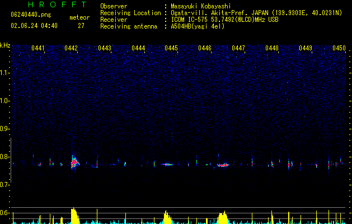352x224 pixels.
Task: Click the 0.8 kHz axis label
Action: [5, 157]
